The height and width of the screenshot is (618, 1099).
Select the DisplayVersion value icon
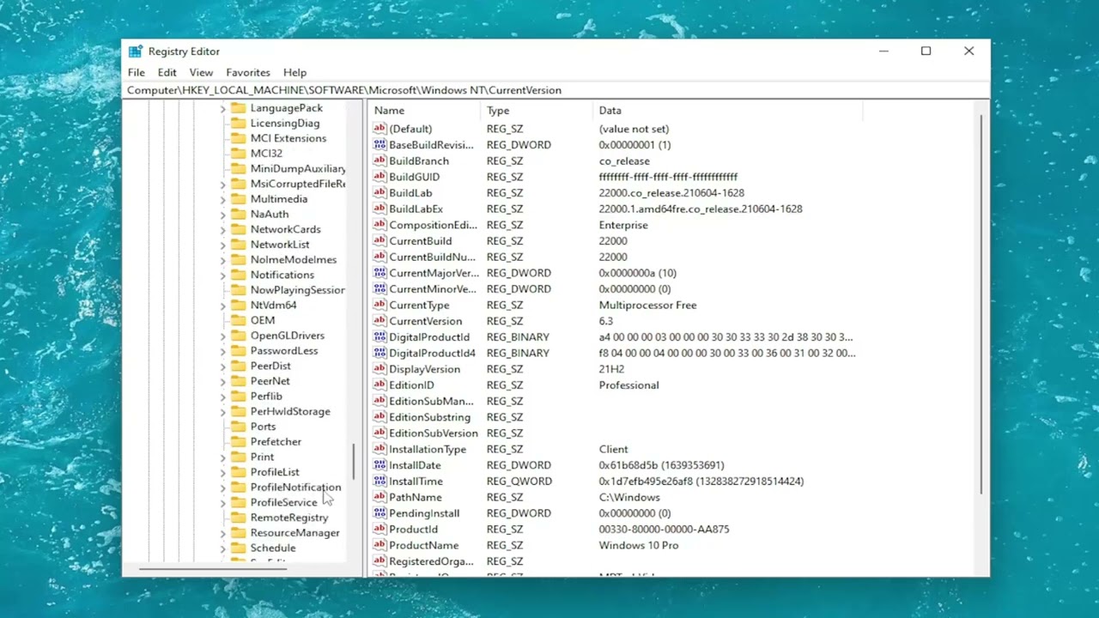pyautogui.click(x=380, y=369)
